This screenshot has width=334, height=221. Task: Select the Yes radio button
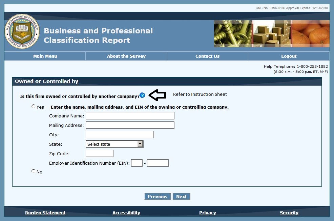pos(33,106)
